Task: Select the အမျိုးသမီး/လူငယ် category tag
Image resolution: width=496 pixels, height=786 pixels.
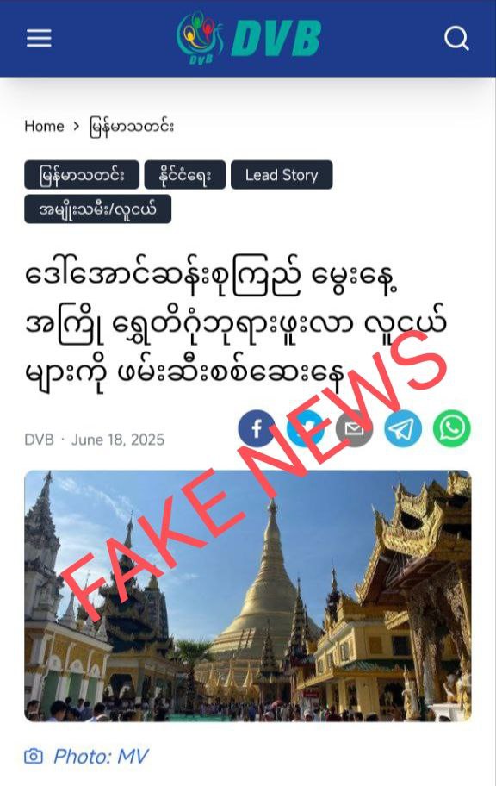Action: [97, 209]
